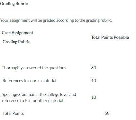The image size is (136, 120).
Task: Click the Grading Rubric page heading
Action: pos(14,4)
